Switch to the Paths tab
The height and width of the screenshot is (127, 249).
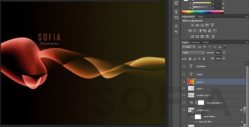206,42
